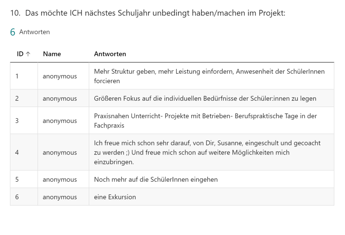Select the "eine Exkursion" answer
This screenshot has height=235, width=345.
pos(115,197)
